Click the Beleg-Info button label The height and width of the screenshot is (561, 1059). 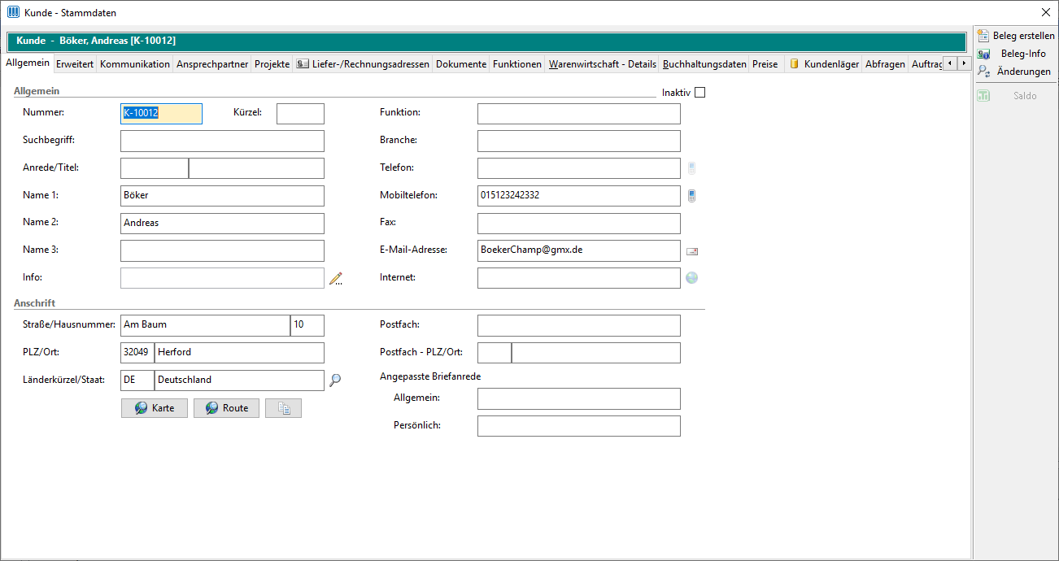pyautogui.click(x=1023, y=54)
